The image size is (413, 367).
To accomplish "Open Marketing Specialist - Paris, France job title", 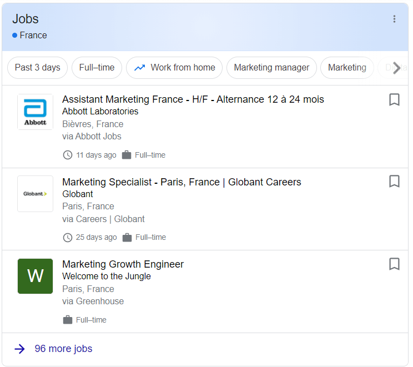I will [x=182, y=182].
